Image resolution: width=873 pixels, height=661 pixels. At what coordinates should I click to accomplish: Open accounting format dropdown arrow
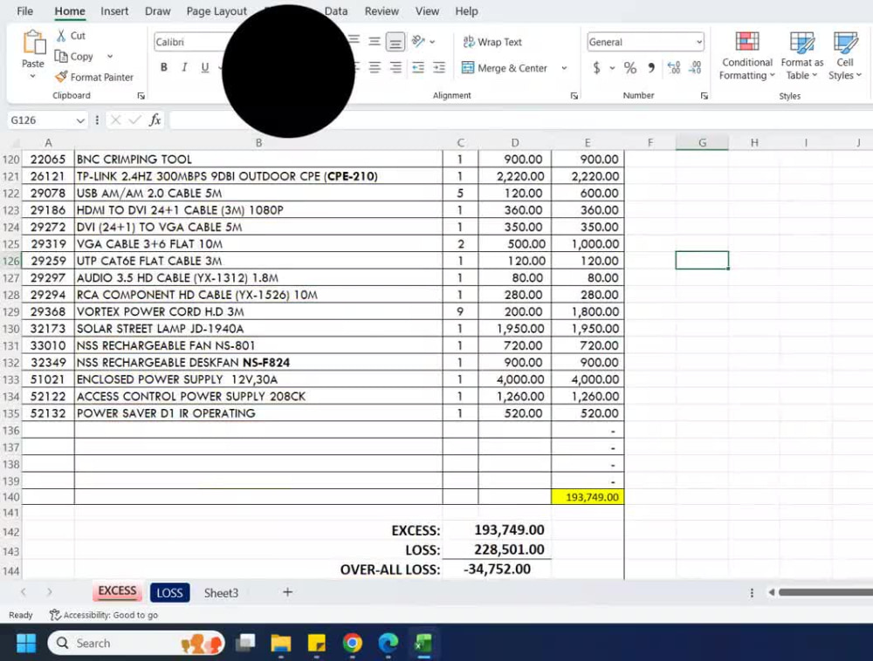pos(612,68)
